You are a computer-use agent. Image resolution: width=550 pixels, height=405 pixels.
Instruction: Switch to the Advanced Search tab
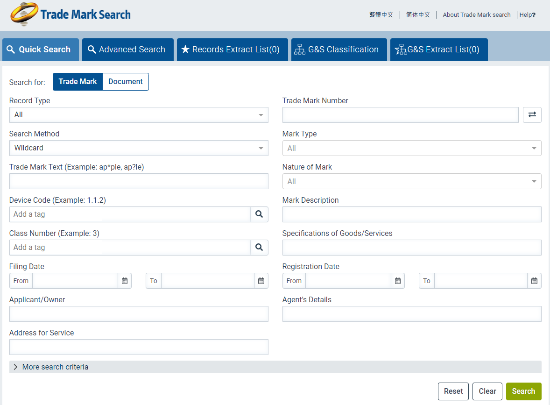tap(127, 50)
